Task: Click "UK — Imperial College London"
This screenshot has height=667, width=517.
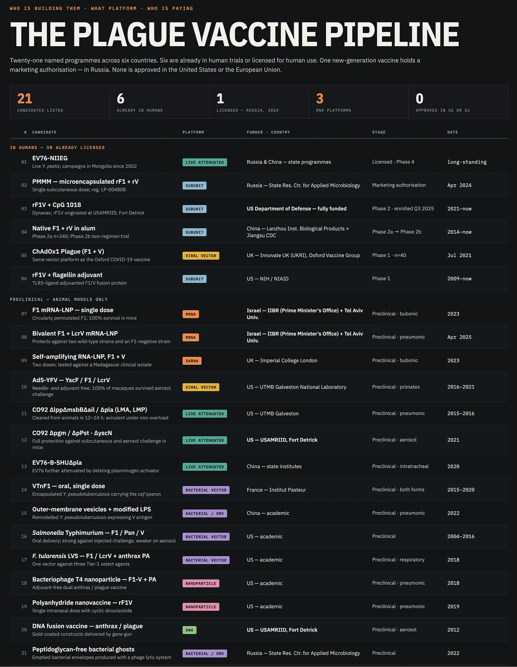Action: coord(282,360)
